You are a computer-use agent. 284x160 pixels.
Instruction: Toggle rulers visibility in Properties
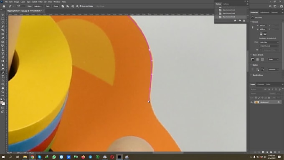pyautogui.click(x=253, y=59)
